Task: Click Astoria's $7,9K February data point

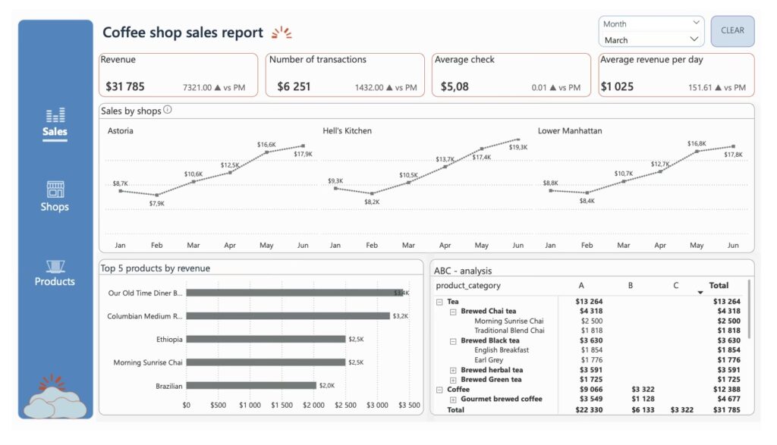Action: tap(157, 195)
